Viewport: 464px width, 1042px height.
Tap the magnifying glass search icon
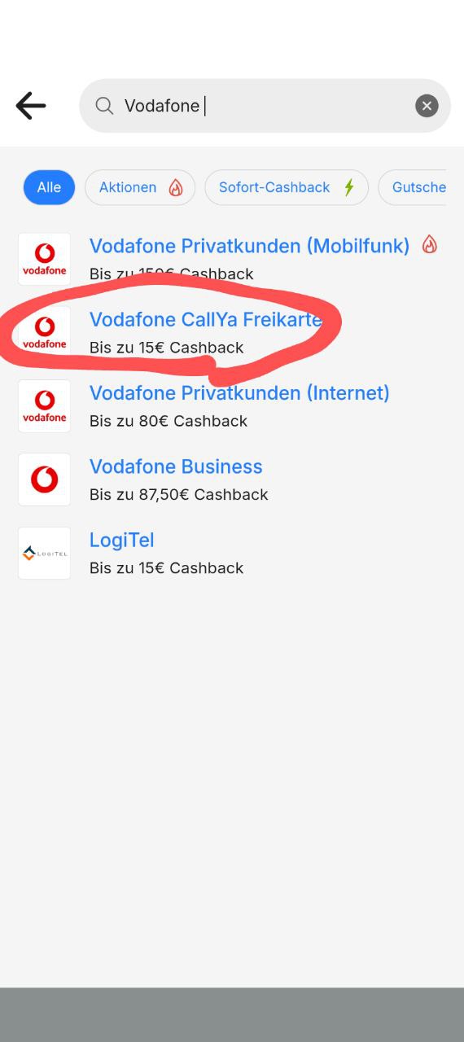tap(104, 106)
